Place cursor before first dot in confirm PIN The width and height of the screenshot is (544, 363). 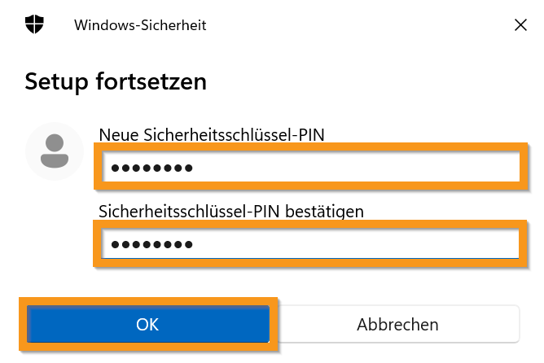pyautogui.click(x=109, y=244)
